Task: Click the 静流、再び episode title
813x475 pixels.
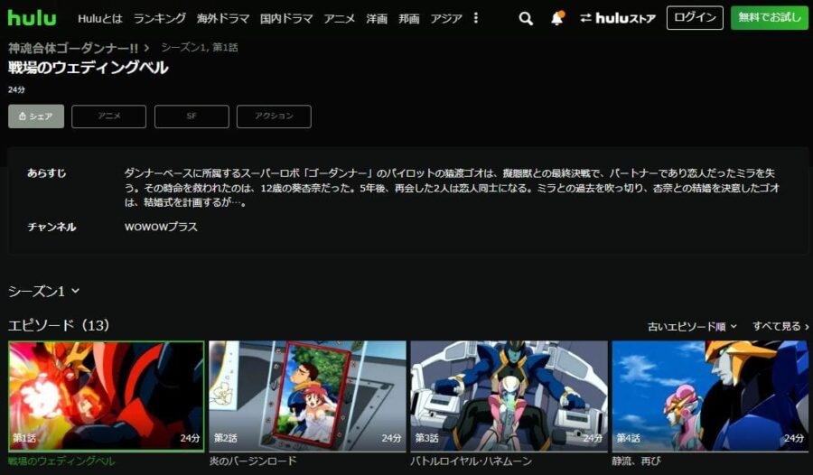Action: pos(636,461)
